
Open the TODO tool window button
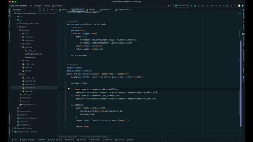(x=41, y=140)
